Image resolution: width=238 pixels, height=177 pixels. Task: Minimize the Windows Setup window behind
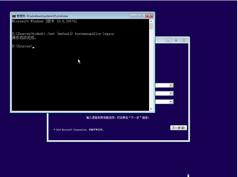coord(167,40)
